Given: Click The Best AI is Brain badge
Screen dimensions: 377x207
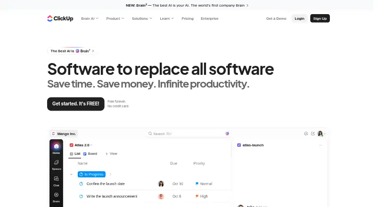Looking at the screenshot, I should (x=73, y=51).
